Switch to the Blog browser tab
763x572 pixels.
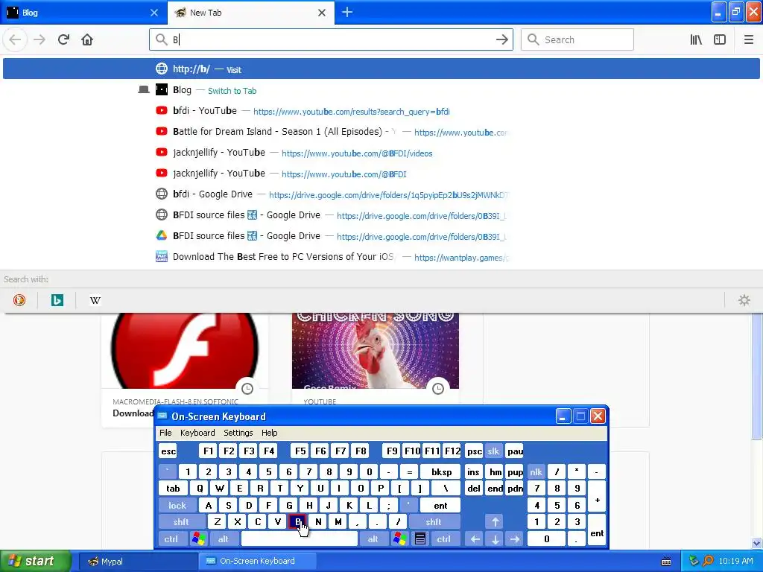(83, 13)
